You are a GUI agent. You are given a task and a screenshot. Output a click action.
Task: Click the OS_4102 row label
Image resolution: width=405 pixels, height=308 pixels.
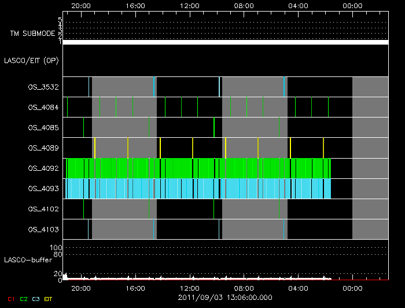[43, 210]
